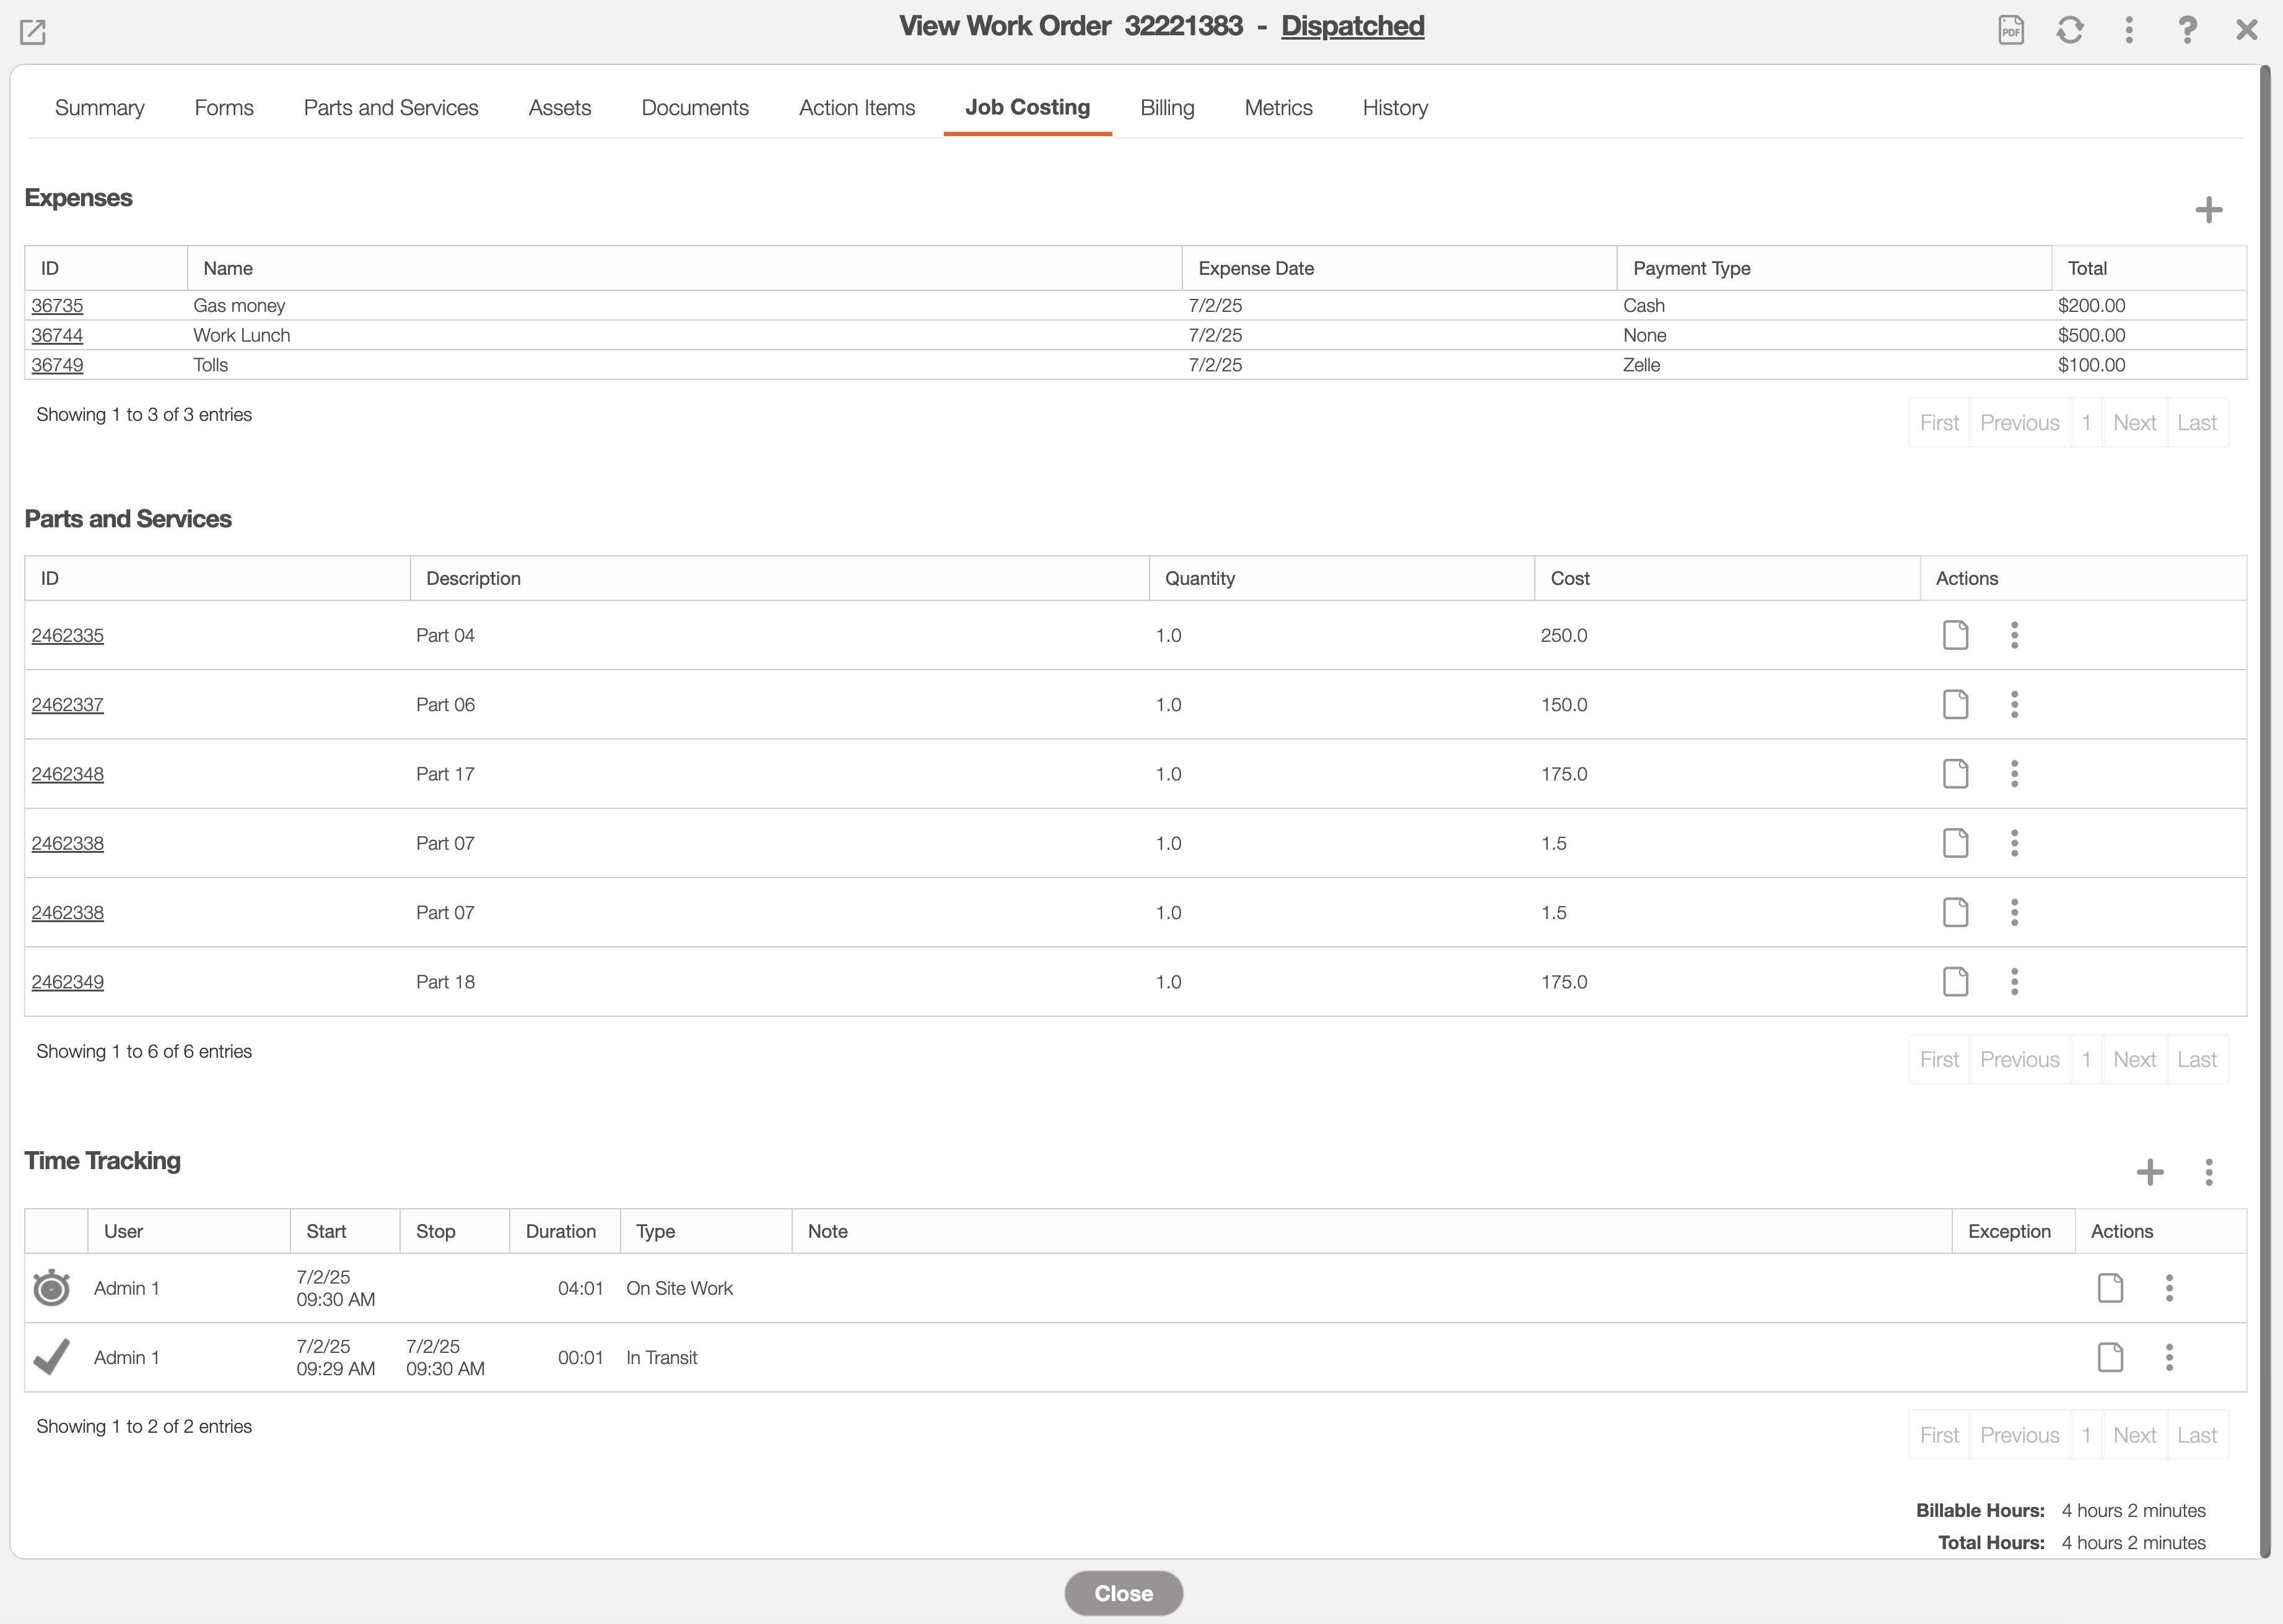
Task: Click checkmark icon on In Transit row
Action: (52, 1357)
